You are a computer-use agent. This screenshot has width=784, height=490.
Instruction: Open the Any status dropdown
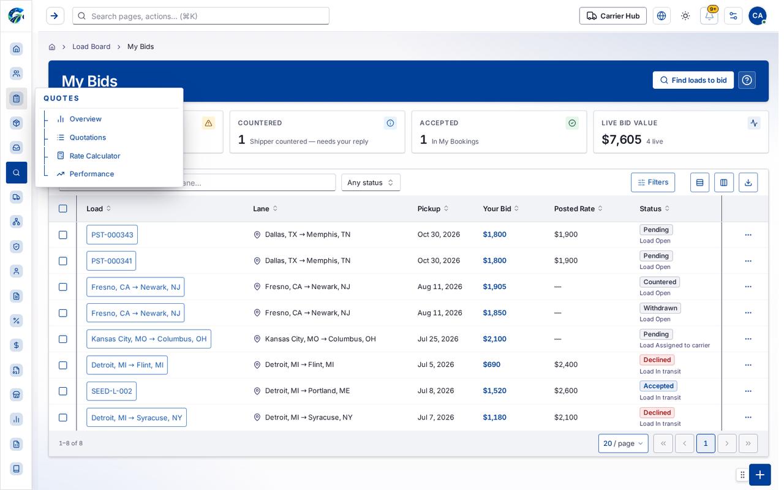click(371, 183)
